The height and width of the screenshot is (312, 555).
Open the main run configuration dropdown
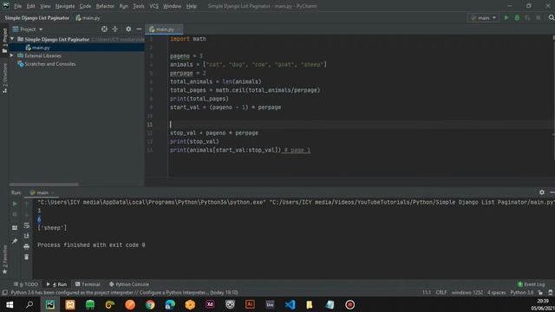point(483,17)
